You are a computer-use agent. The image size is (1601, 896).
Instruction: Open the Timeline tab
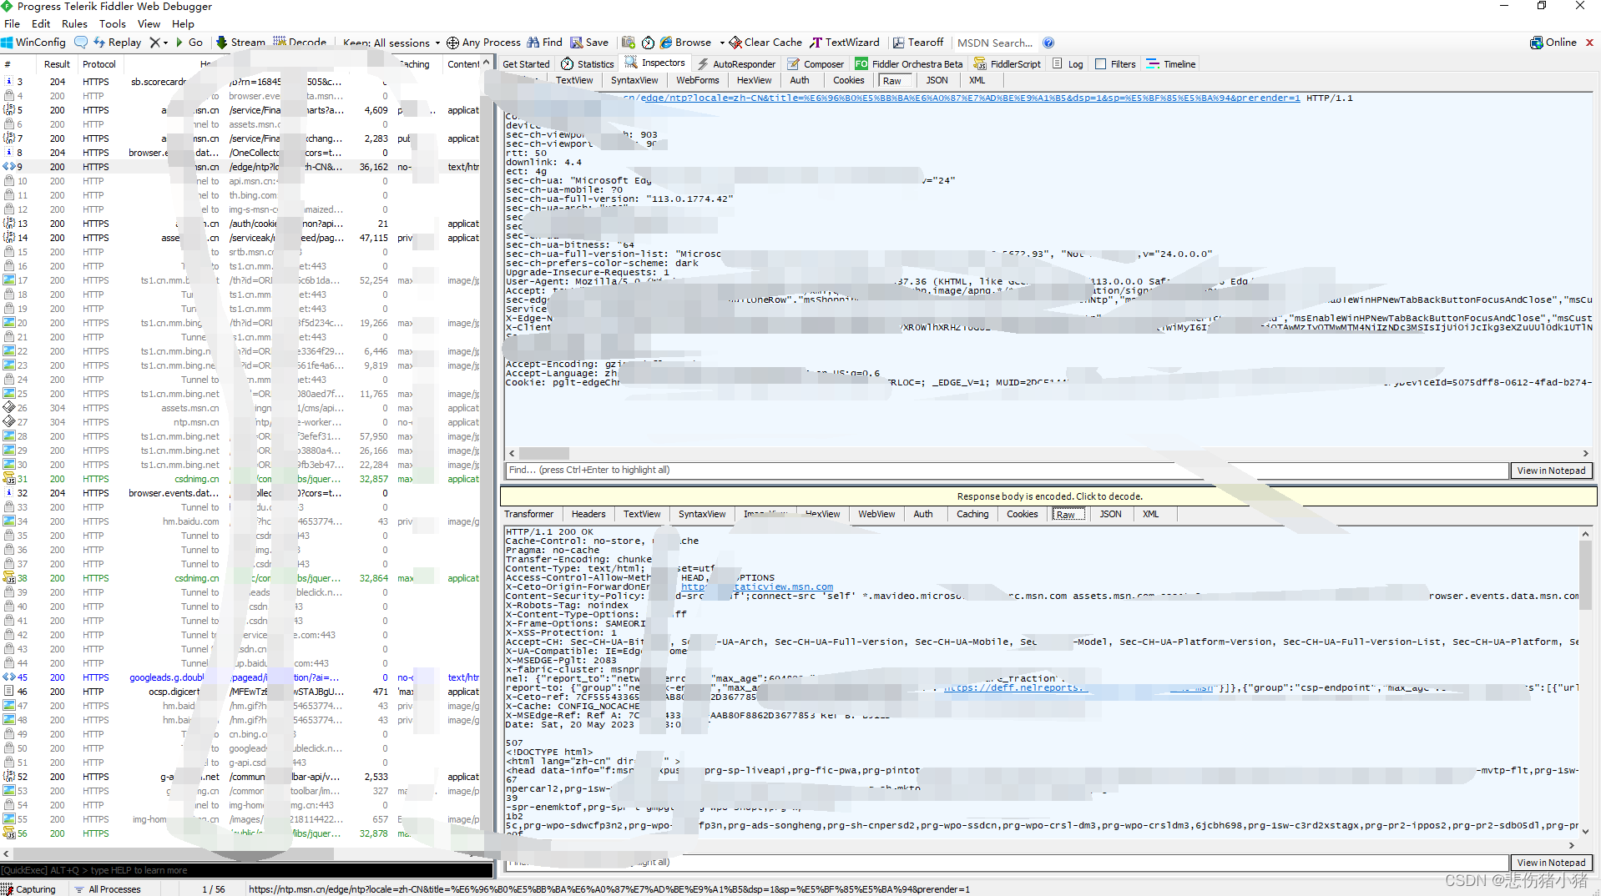pyautogui.click(x=1171, y=64)
